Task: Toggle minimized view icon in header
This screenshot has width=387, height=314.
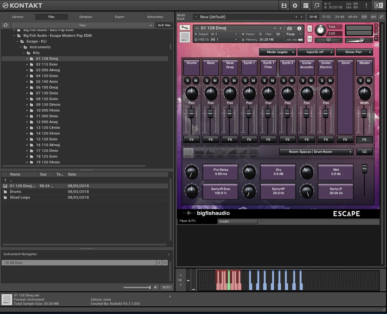Action: coord(317,5)
